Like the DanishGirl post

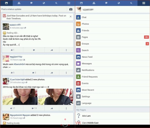pyautogui.click(x=13, y=73)
